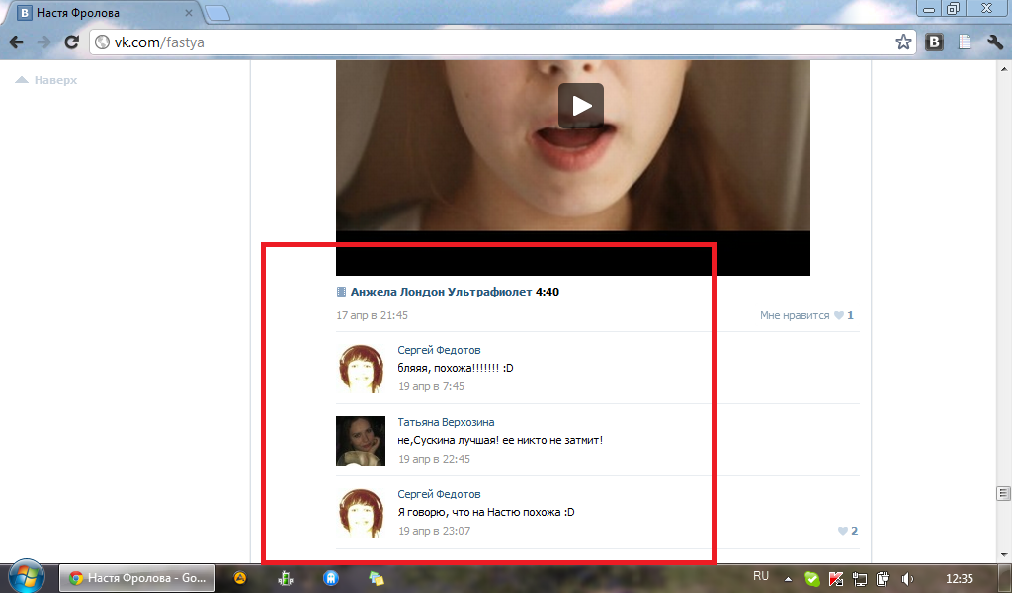Minimize the Chrome window
The width and height of the screenshot is (1012, 593).
pyautogui.click(x=929, y=9)
